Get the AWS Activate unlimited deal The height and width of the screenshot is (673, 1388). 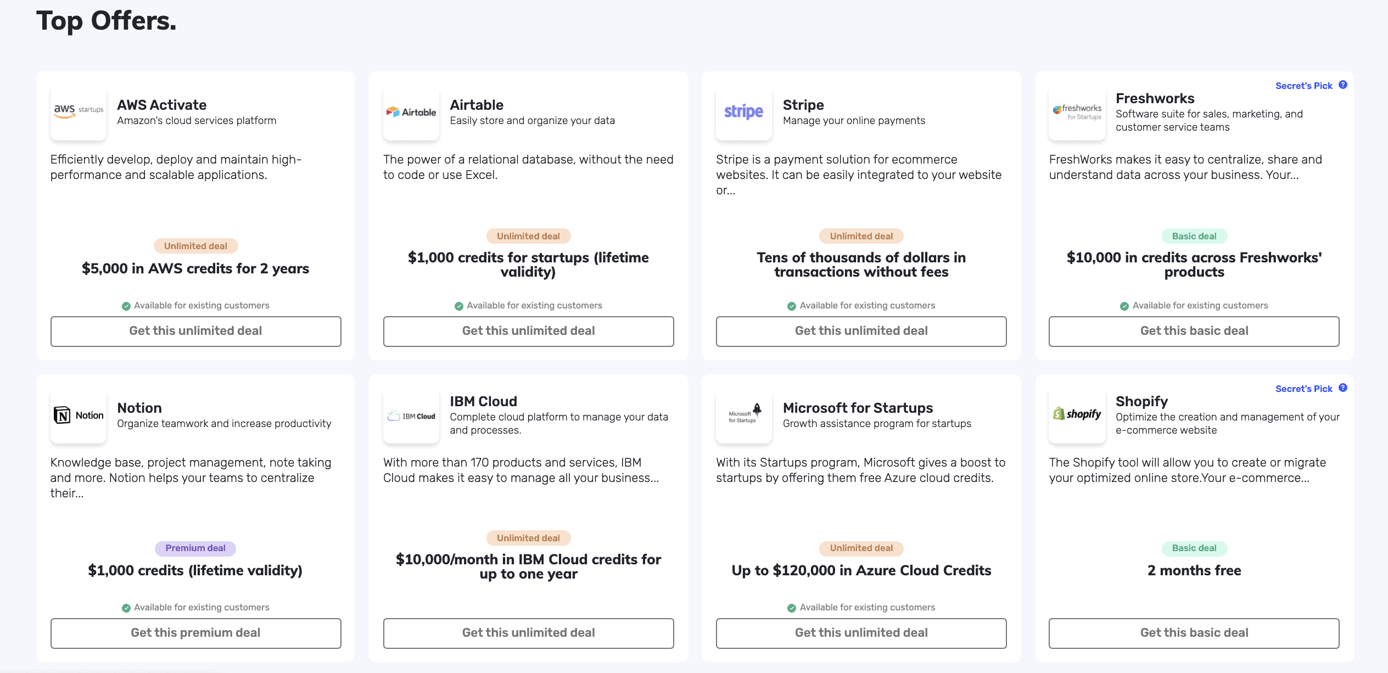(195, 331)
